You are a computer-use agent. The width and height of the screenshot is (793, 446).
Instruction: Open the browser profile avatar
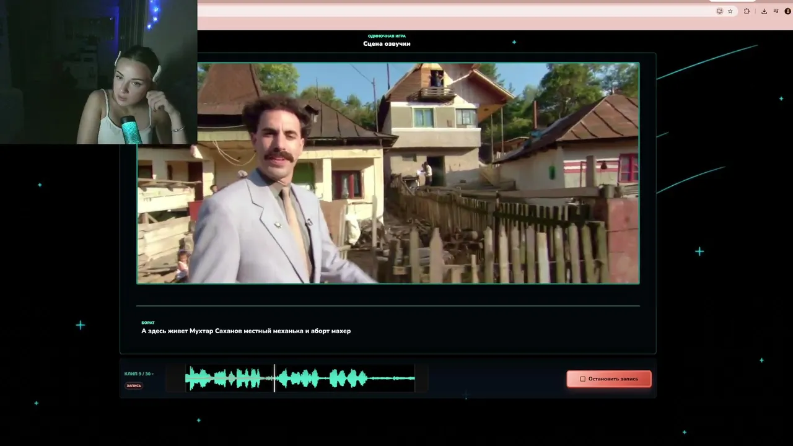[x=787, y=11]
